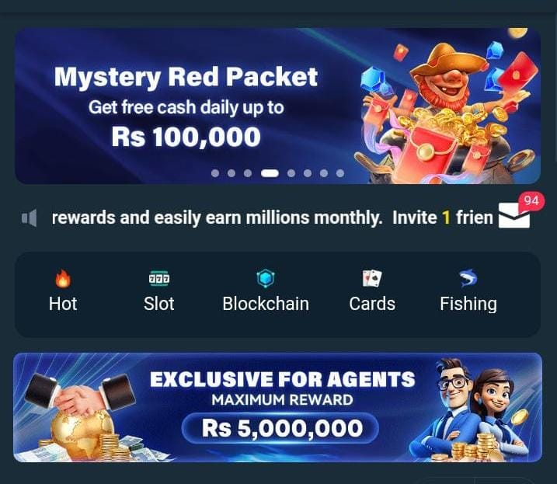
Task: Jump to the first carousel slide dot
Action: pyautogui.click(x=215, y=173)
